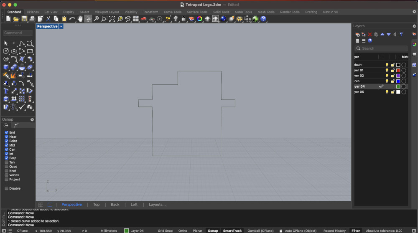Switch to the Mesh Tools tab
The height and width of the screenshot is (233, 418).
pos(266,12)
